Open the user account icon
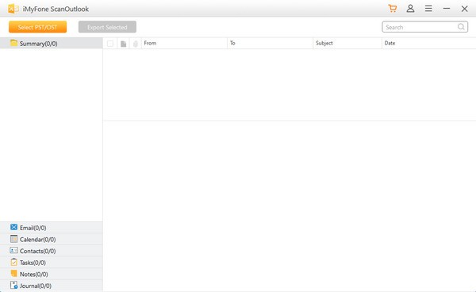 pos(410,9)
